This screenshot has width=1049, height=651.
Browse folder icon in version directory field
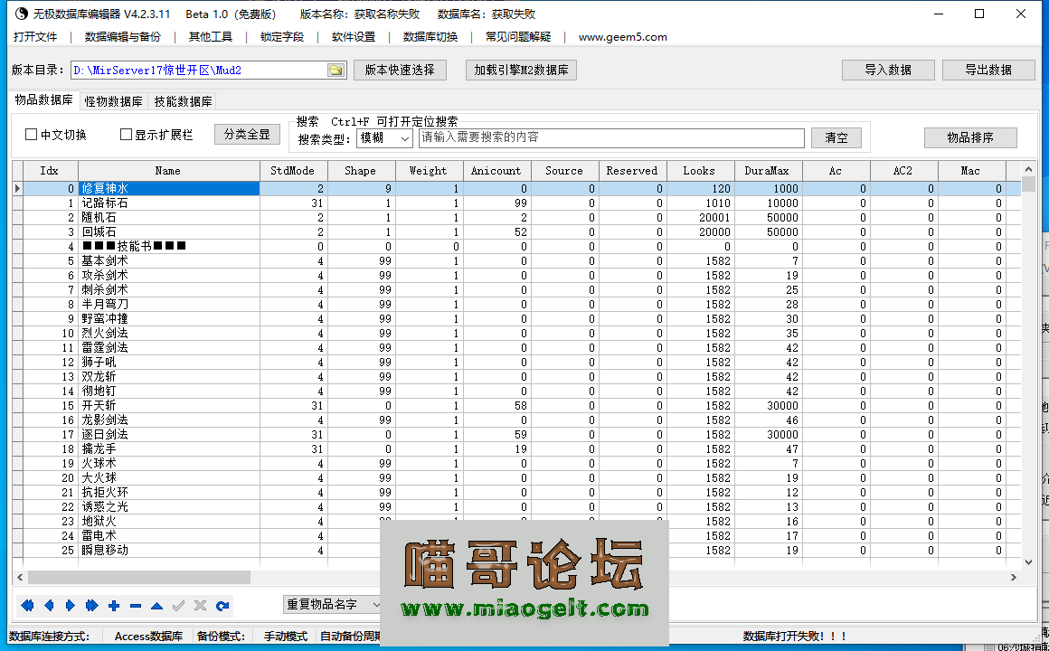coord(335,71)
